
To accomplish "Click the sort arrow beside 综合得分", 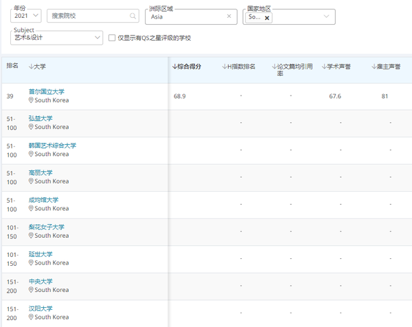I will [174, 67].
